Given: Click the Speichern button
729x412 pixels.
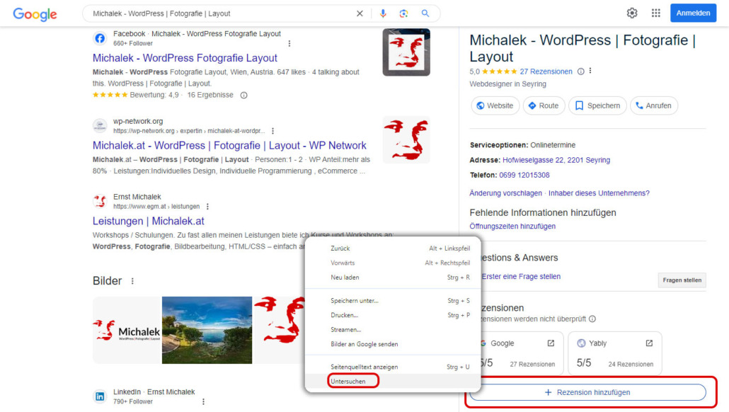Looking at the screenshot, I should tap(597, 105).
